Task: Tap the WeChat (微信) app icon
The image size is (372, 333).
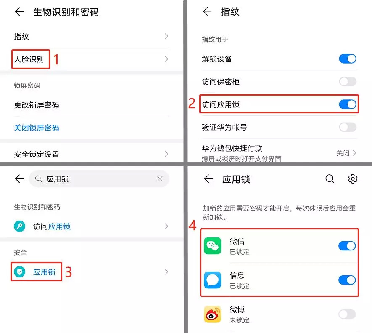Action: (212, 246)
